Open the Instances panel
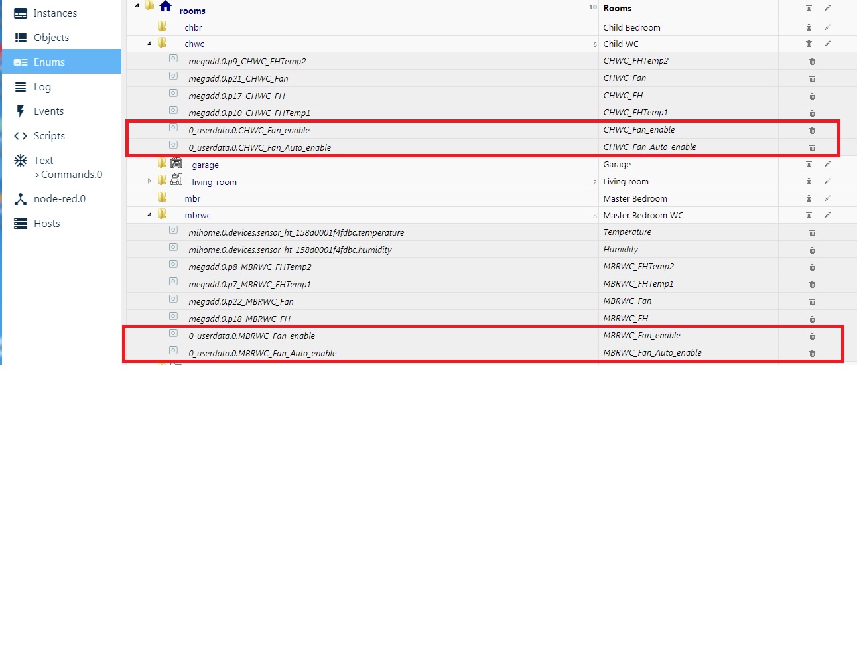857x655 pixels. coord(54,13)
